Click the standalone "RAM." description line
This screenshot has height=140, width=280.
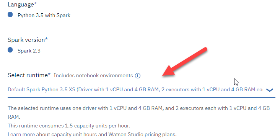click(14, 117)
